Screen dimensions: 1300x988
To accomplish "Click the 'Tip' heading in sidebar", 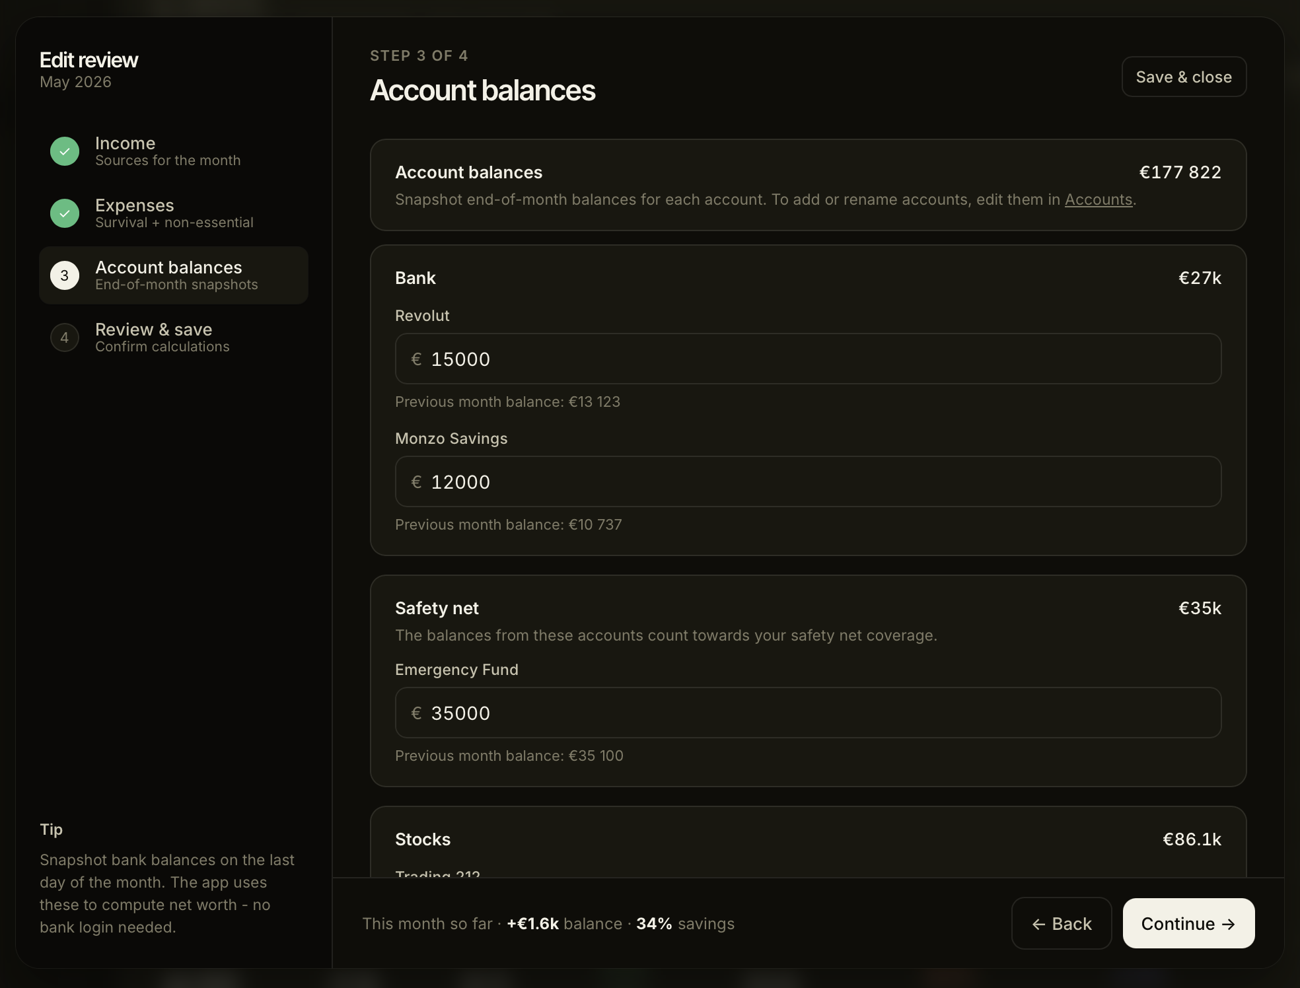I will tap(51, 829).
